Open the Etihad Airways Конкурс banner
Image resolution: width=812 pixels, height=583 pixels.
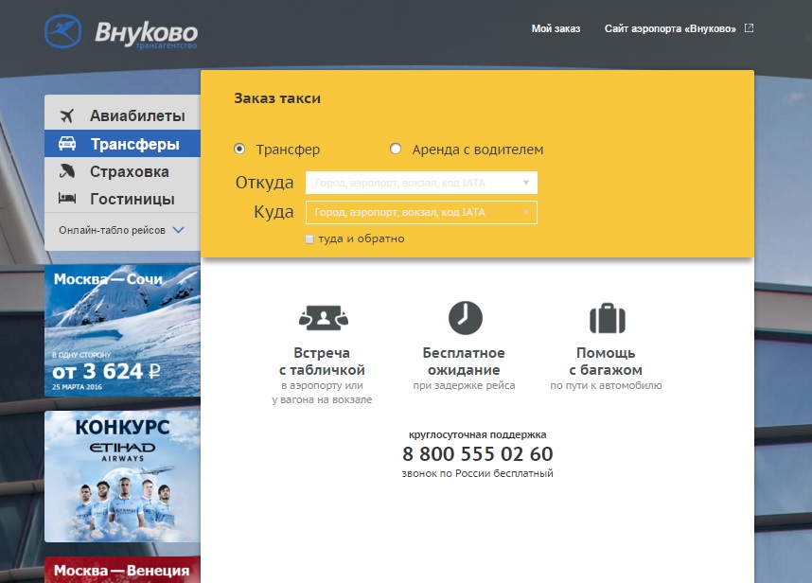tap(122, 475)
